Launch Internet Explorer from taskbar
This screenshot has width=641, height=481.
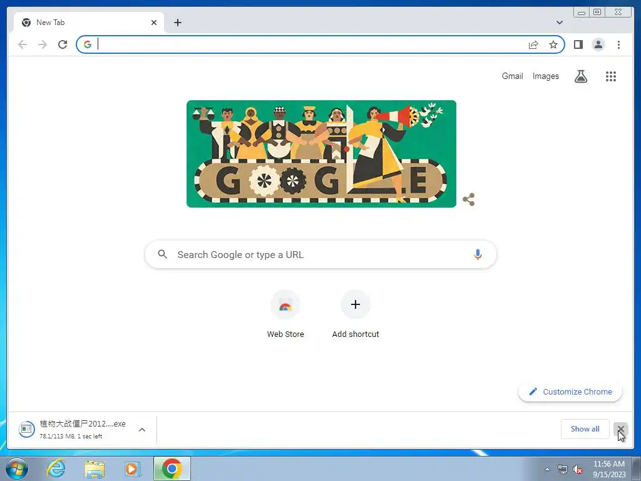tap(56, 468)
